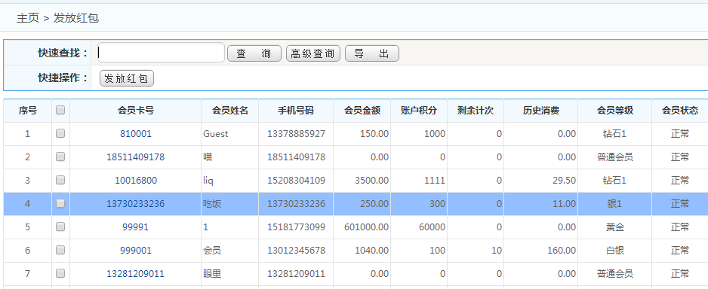Screen dimensions: 708x289
Task: Select the member name liq
Action: click(x=208, y=181)
